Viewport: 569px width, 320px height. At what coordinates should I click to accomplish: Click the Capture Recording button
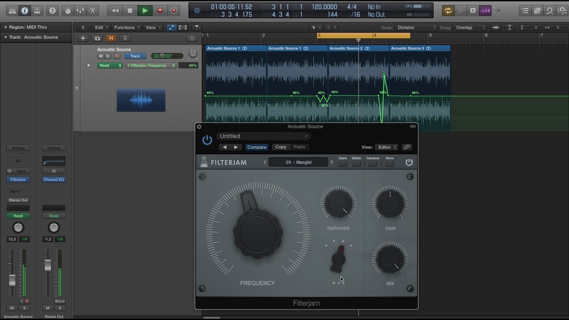pos(174,11)
